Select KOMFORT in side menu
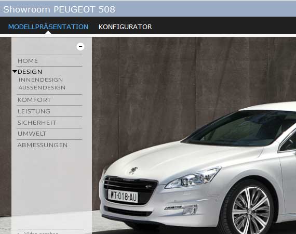 coord(34,100)
